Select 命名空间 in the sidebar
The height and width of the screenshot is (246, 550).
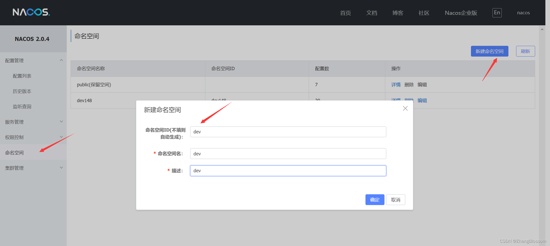pyautogui.click(x=14, y=153)
